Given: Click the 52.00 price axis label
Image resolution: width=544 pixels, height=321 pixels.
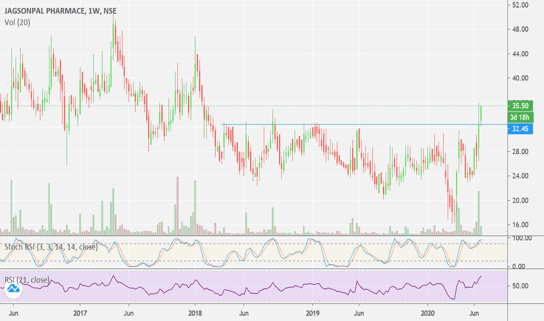Looking at the screenshot, I should [520, 5].
